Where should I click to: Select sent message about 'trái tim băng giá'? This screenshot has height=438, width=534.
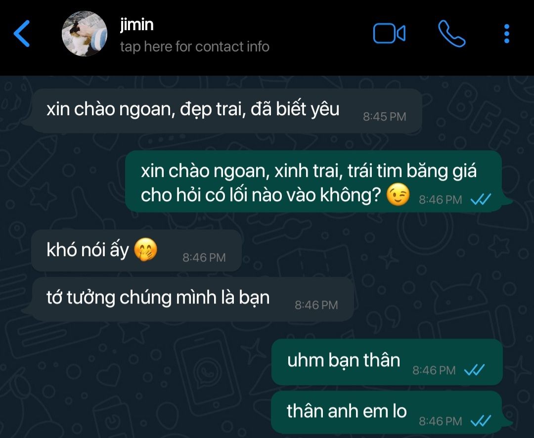tap(313, 181)
